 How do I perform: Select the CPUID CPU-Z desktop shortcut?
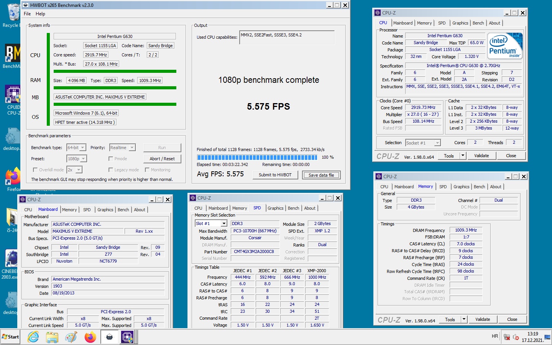[x=13, y=100]
